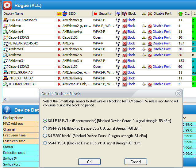
Task: Select the Detection used row
Action: tap(20, 153)
